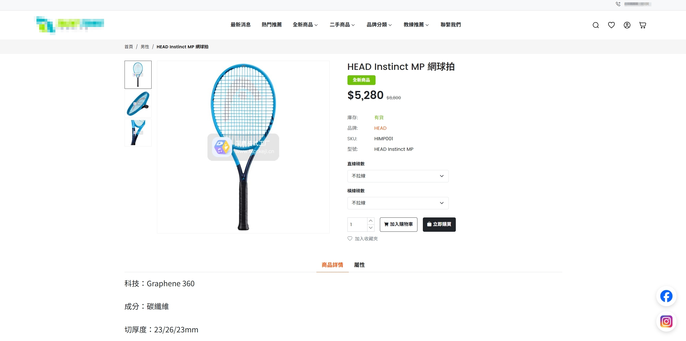Open the shopping cart icon
This screenshot has width=686, height=341.
pos(643,25)
